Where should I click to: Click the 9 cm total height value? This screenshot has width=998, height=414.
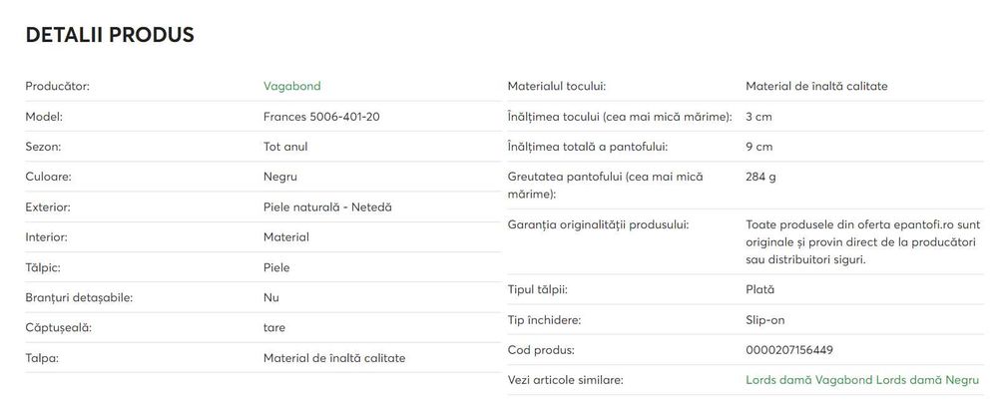click(758, 147)
